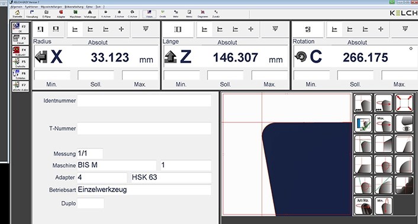418x224 pixels.
Task: Click the Auto Max measurement button
Action: pos(363,206)
